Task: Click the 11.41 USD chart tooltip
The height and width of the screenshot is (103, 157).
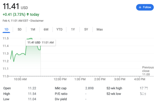Action: pyautogui.click(x=41, y=42)
